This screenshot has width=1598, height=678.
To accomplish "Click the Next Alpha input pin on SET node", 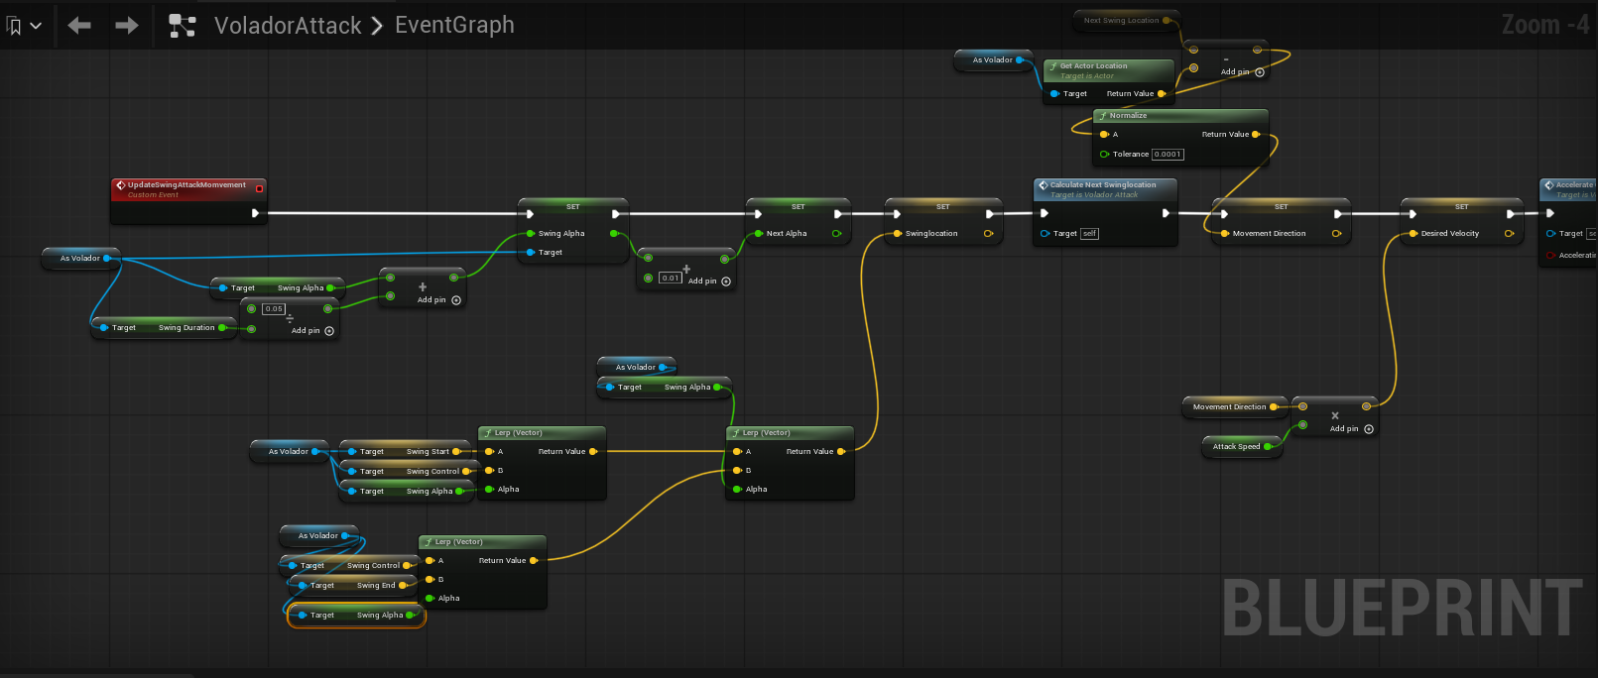I will click(x=759, y=234).
